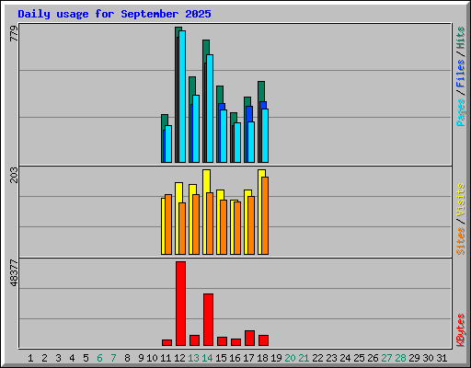
Task: Click the blue 'Files' legend label
Action: [461, 74]
